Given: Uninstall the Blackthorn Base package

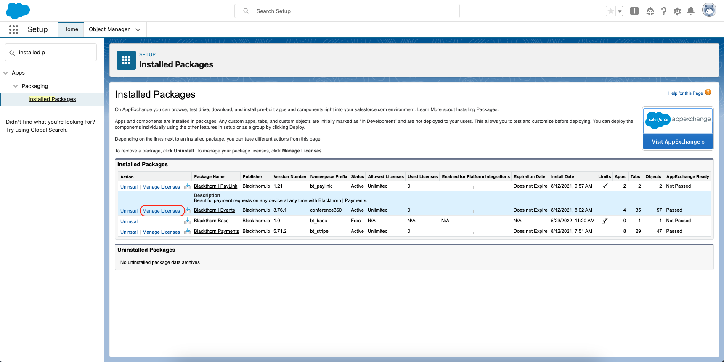Looking at the screenshot, I should (129, 221).
